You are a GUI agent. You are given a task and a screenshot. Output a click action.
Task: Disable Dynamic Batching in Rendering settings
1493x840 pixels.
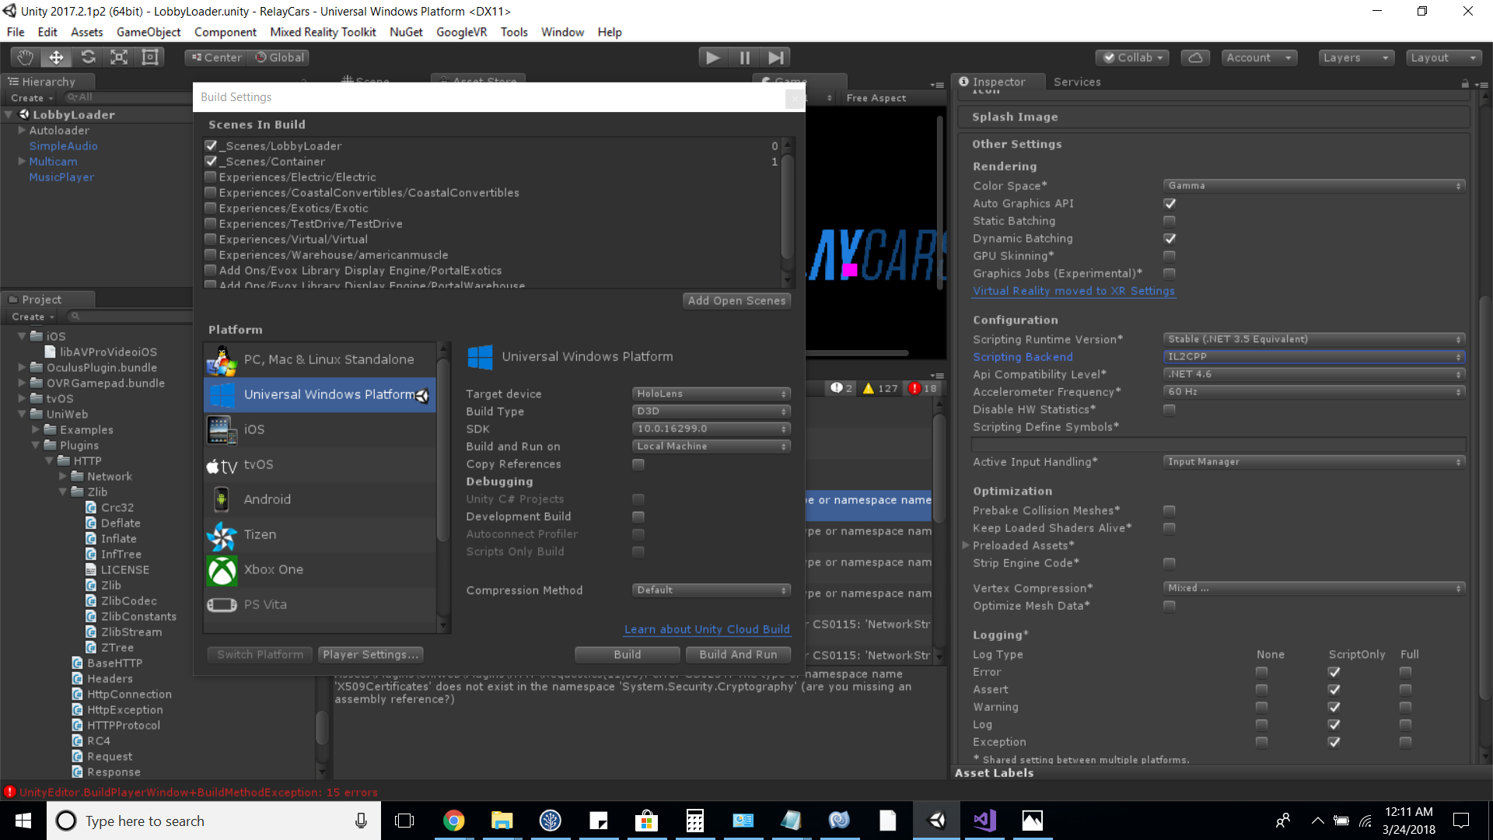(x=1170, y=239)
